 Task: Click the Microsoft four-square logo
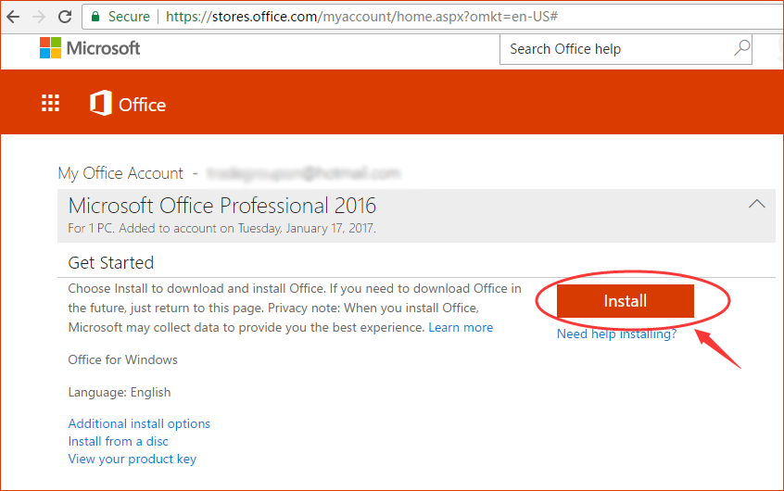click(50, 48)
